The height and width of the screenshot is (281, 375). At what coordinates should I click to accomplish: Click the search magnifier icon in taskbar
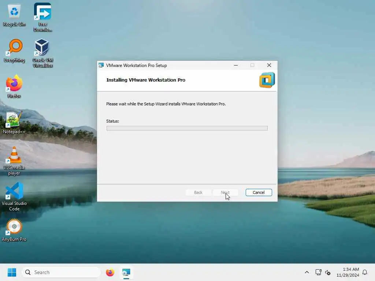click(28, 272)
